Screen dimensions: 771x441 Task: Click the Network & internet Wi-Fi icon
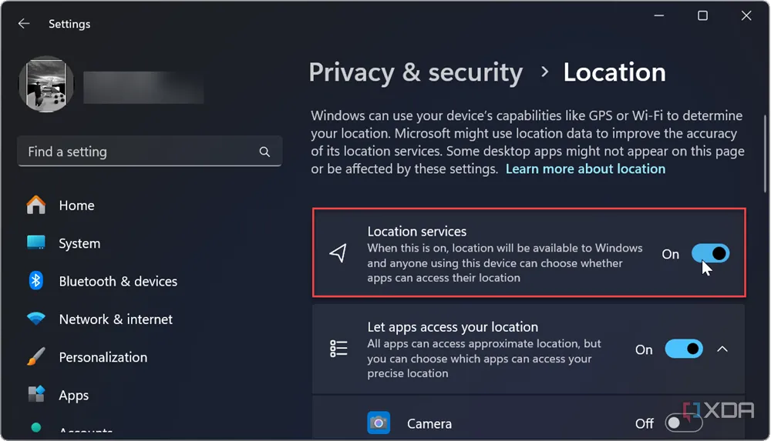point(36,319)
